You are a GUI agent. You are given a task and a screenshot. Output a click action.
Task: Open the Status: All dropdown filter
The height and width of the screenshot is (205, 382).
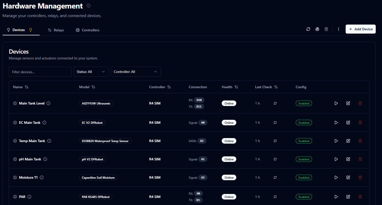[91, 72]
